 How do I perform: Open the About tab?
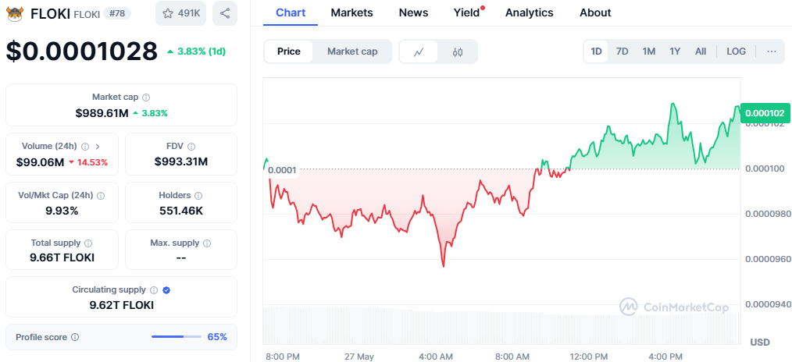(x=595, y=12)
